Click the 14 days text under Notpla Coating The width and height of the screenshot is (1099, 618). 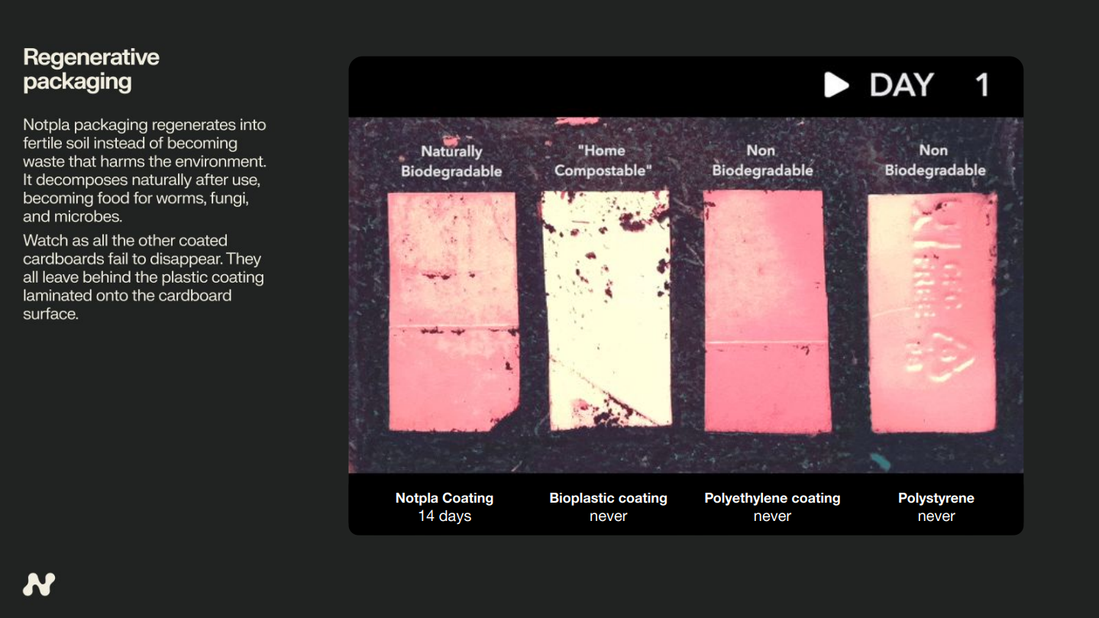pyautogui.click(x=444, y=516)
